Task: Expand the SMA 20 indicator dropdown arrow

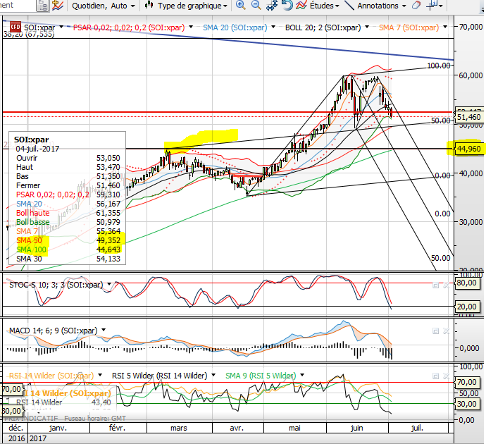Action: point(273,27)
